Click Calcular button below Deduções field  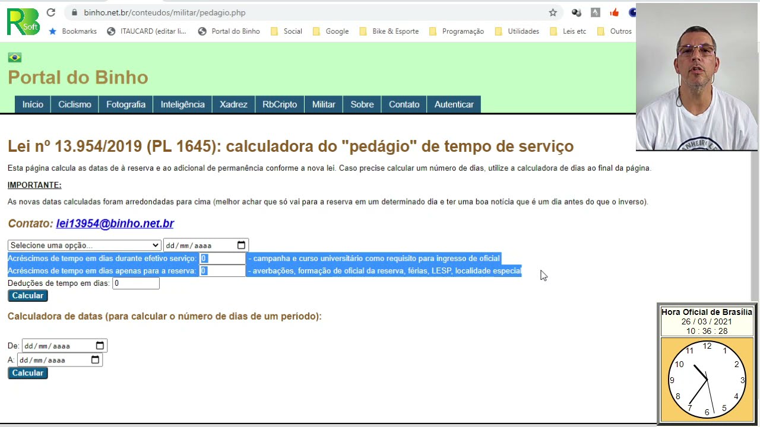coord(28,295)
